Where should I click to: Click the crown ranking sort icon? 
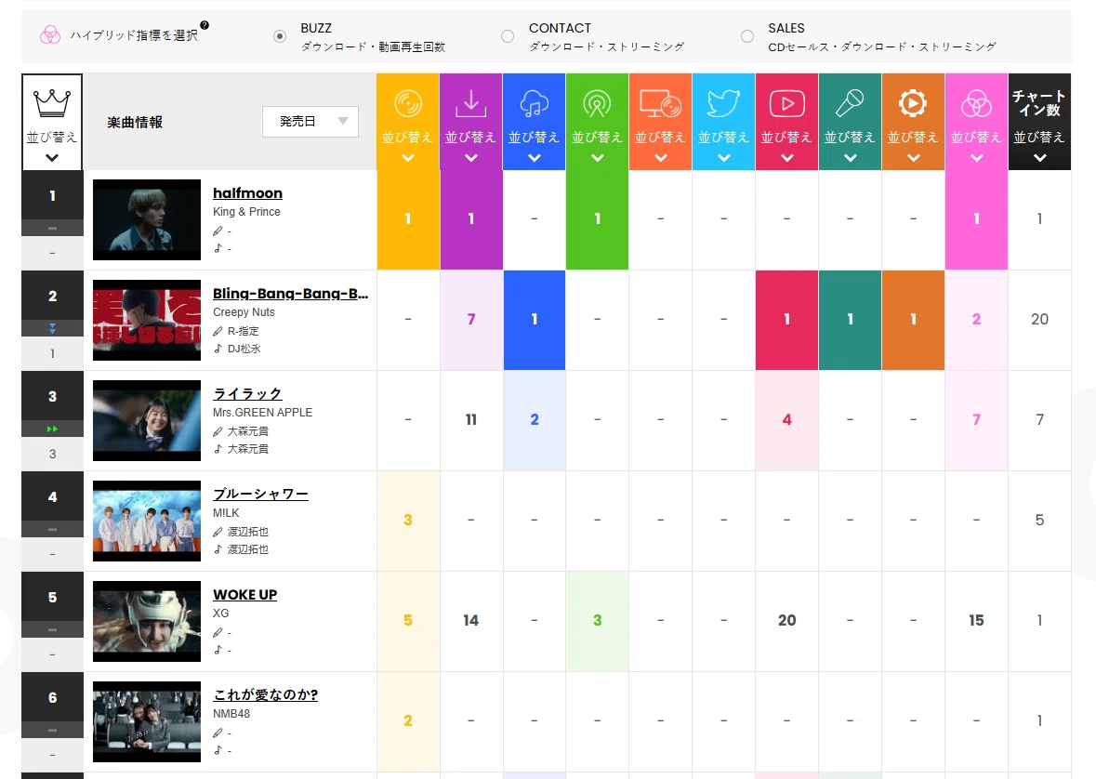[52, 103]
